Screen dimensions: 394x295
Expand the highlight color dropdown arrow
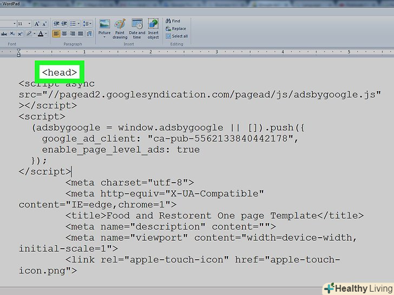click(x=35, y=33)
